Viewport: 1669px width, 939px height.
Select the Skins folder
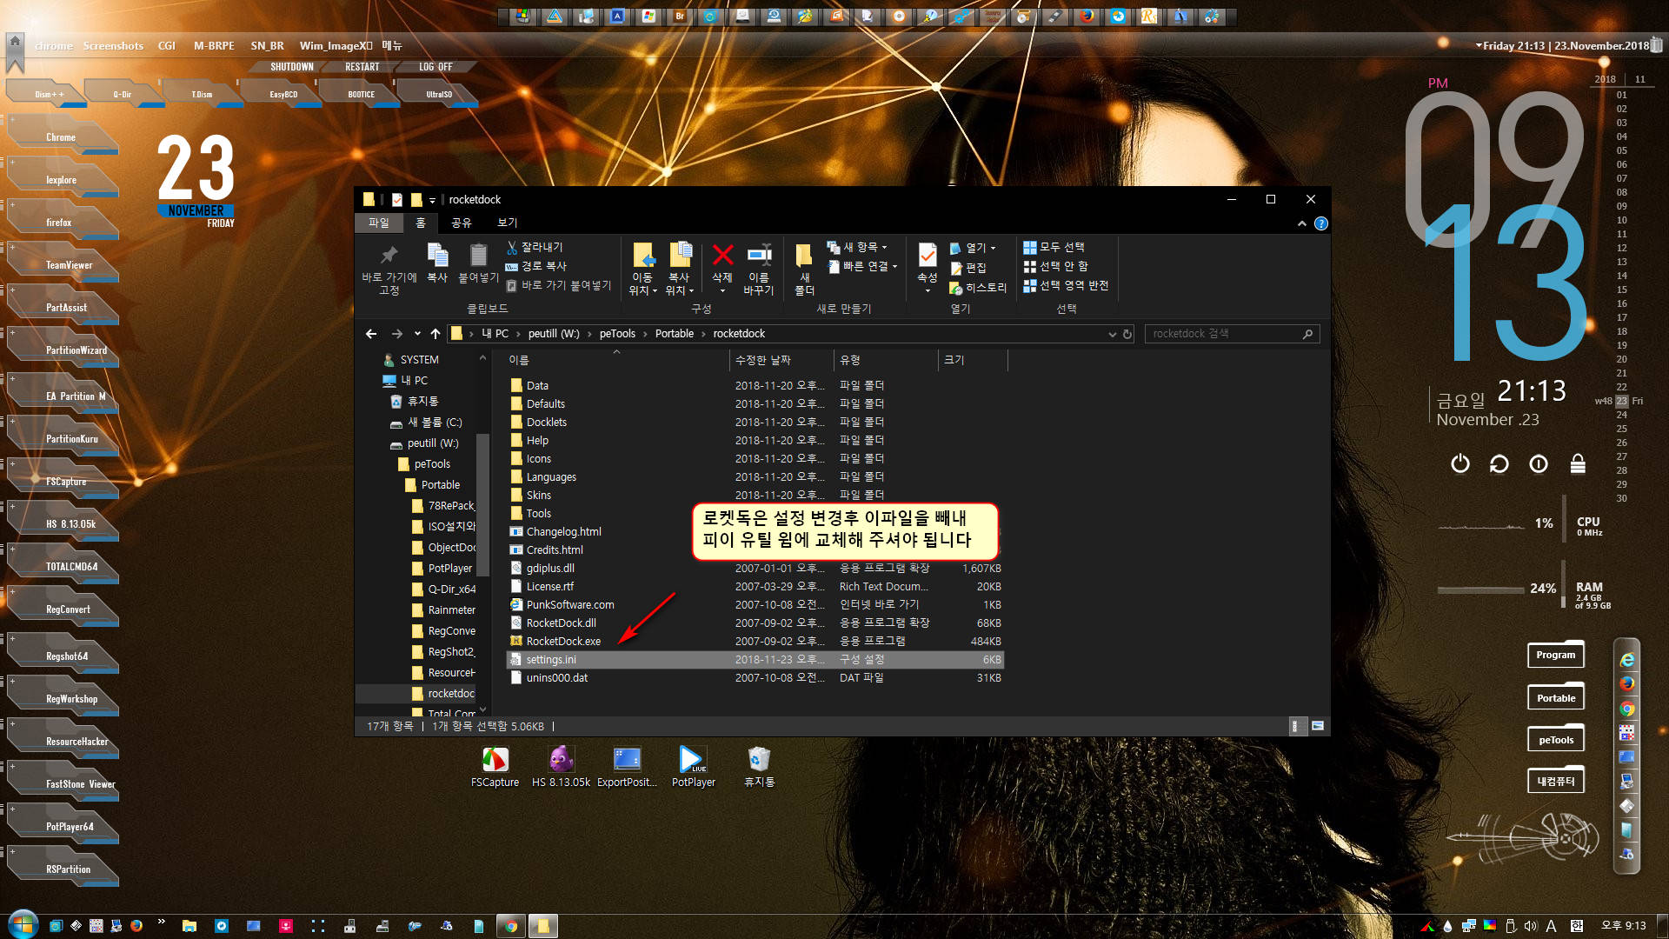(539, 496)
